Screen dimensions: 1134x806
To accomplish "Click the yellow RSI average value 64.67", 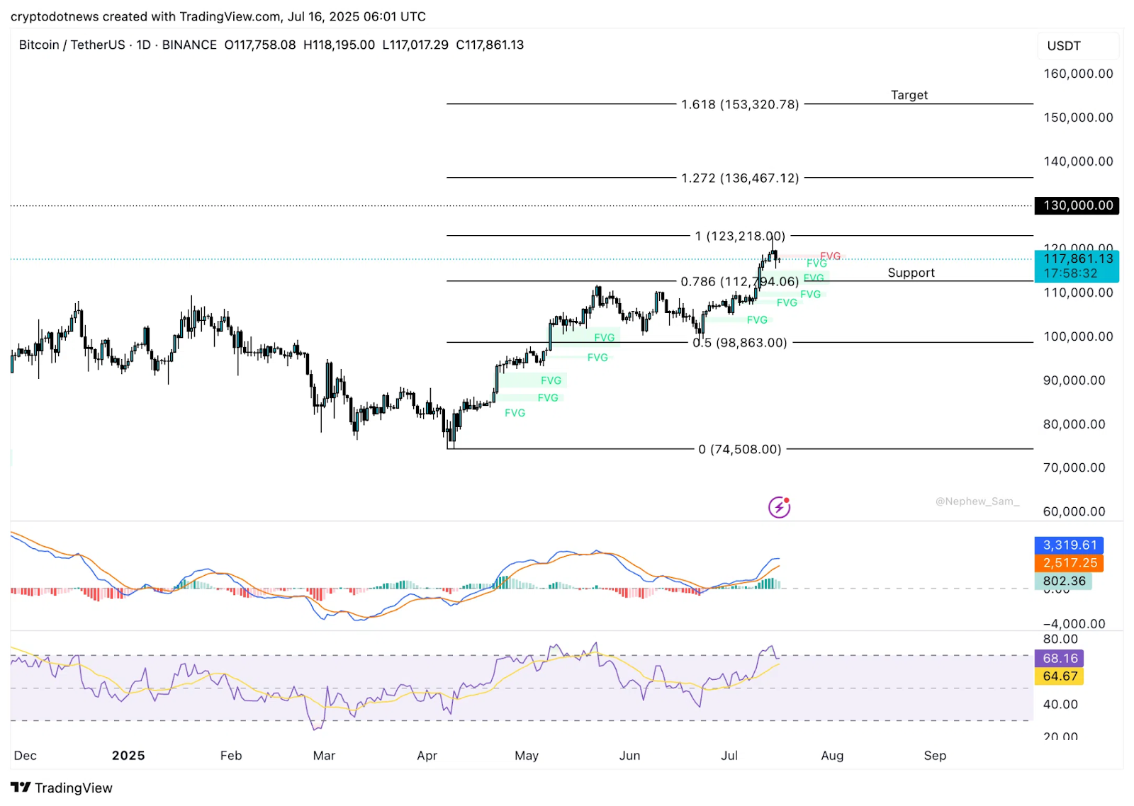I will [x=1059, y=676].
